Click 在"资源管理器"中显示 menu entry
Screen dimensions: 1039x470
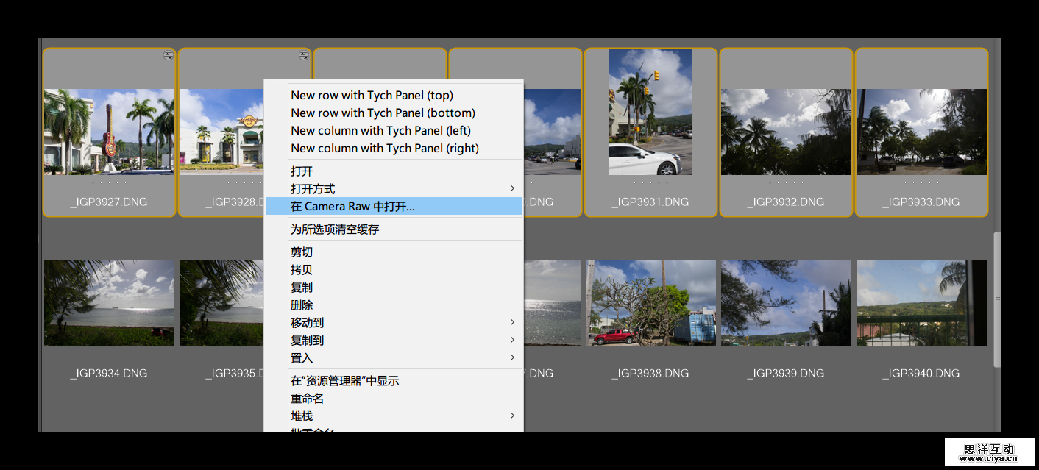coord(344,381)
